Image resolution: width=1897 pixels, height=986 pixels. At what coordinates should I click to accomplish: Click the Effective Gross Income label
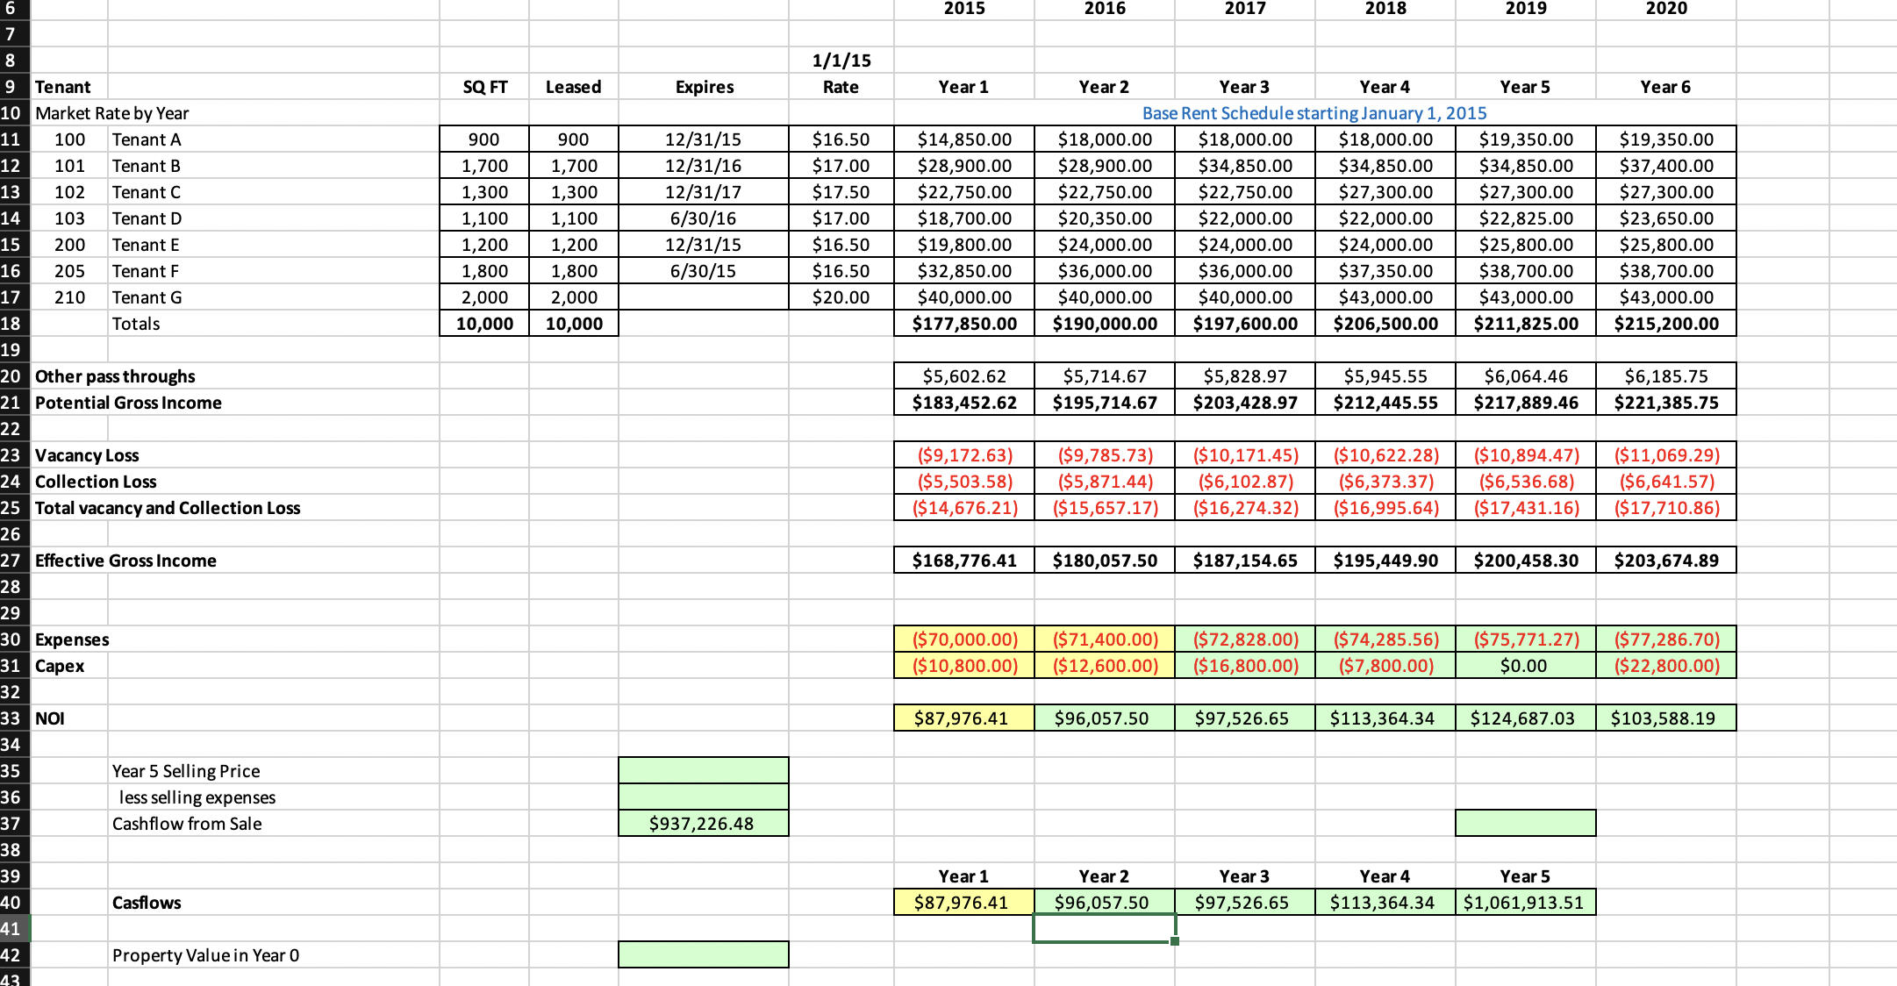pyautogui.click(x=125, y=561)
